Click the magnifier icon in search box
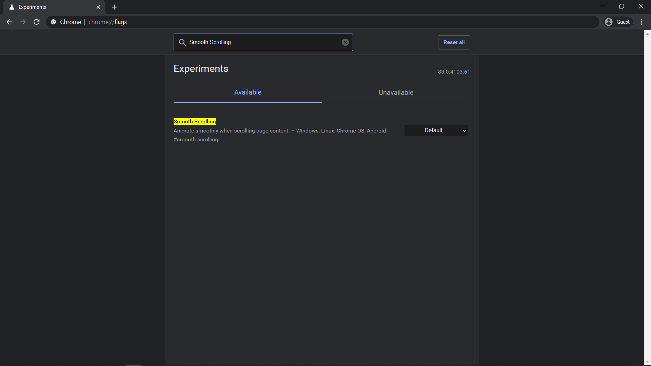 pyautogui.click(x=182, y=42)
